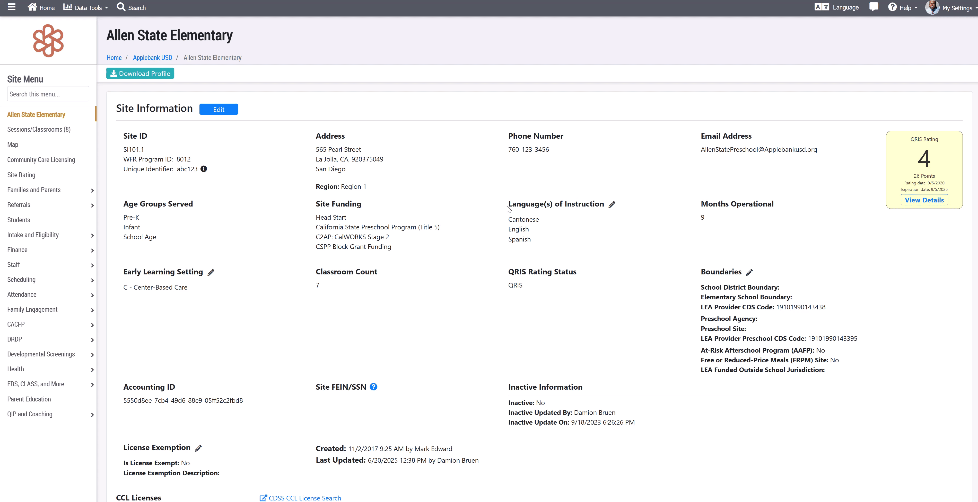Click the flower logo in sidebar
The image size is (978, 502).
[x=48, y=41]
